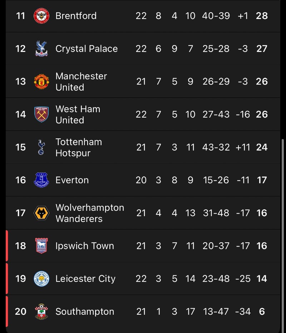Tap the Crystal Palace eagle crest
This screenshot has width=286, height=333.
coord(41,49)
